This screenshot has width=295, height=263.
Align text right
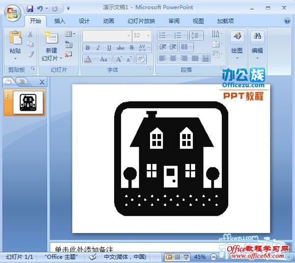pyautogui.click(x=184, y=59)
